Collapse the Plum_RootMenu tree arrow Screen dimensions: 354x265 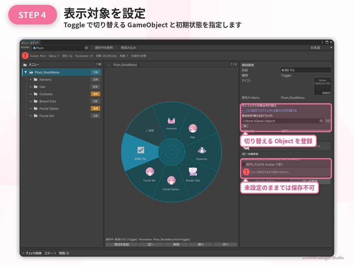pos(26,72)
